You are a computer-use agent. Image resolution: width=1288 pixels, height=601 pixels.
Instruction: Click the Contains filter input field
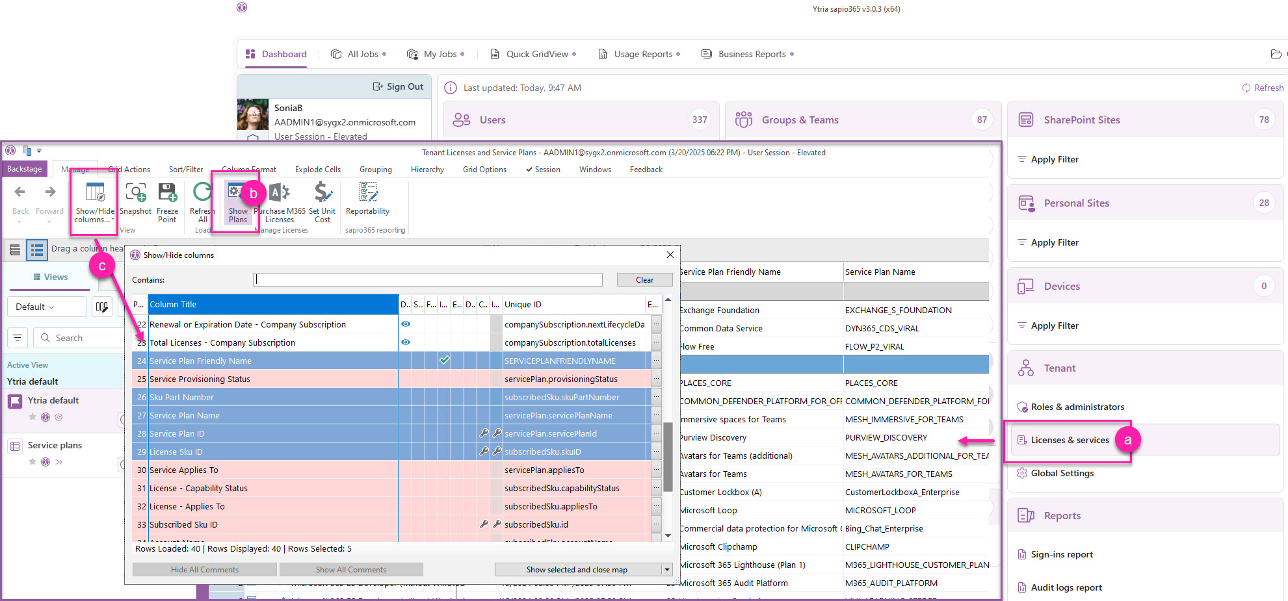[428, 279]
